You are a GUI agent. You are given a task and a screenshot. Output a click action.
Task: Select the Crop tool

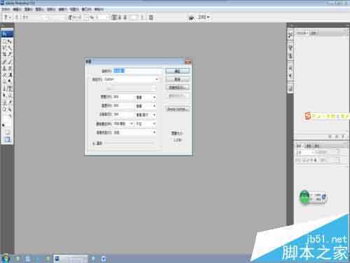tap(4, 55)
